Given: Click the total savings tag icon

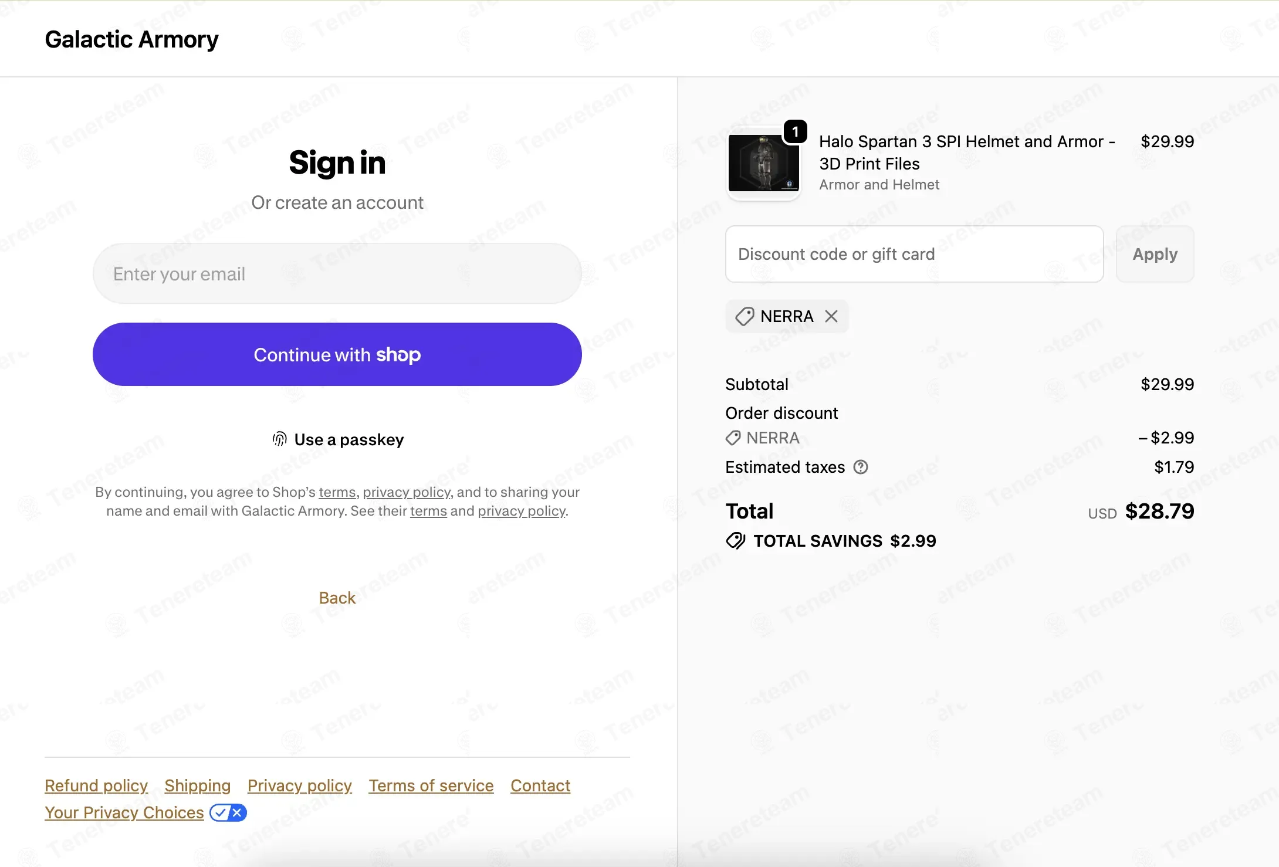Looking at the screenshot, I should [x=736, y=541].
